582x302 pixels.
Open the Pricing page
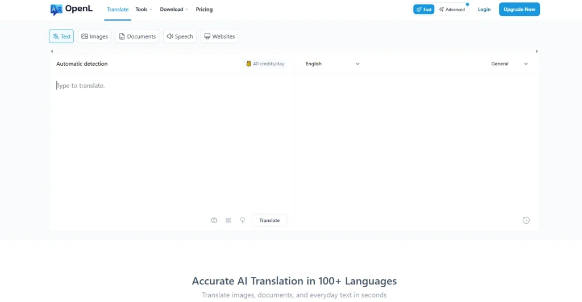point(204,9)
